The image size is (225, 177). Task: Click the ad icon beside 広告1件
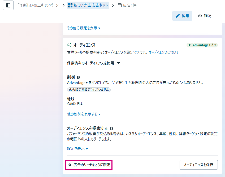(x=120, y=5)
